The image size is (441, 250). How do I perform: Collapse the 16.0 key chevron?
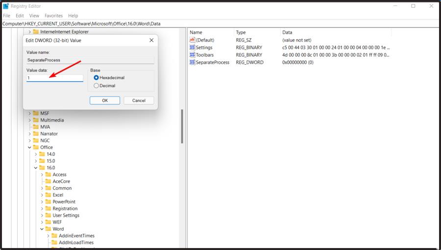point(36,168)
